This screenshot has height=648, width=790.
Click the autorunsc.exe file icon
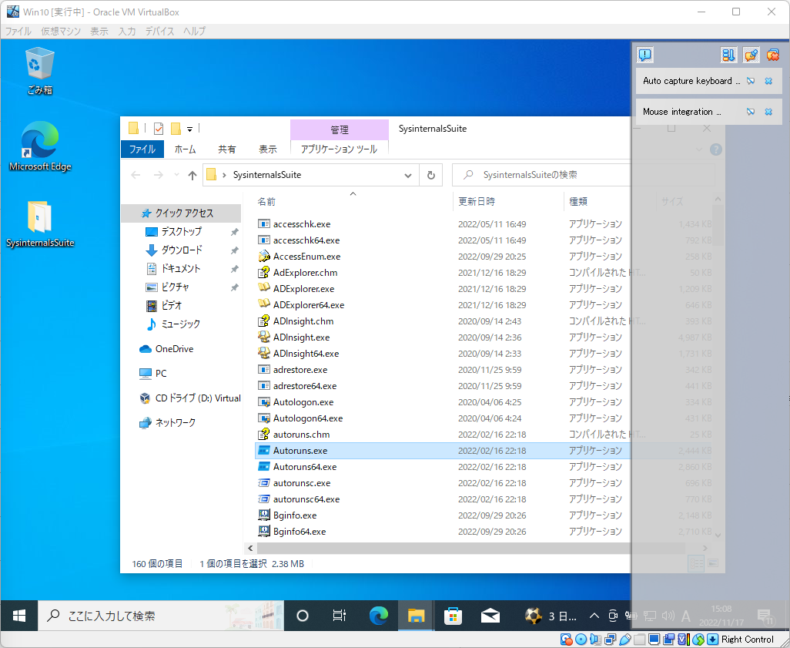click(263, 482)
